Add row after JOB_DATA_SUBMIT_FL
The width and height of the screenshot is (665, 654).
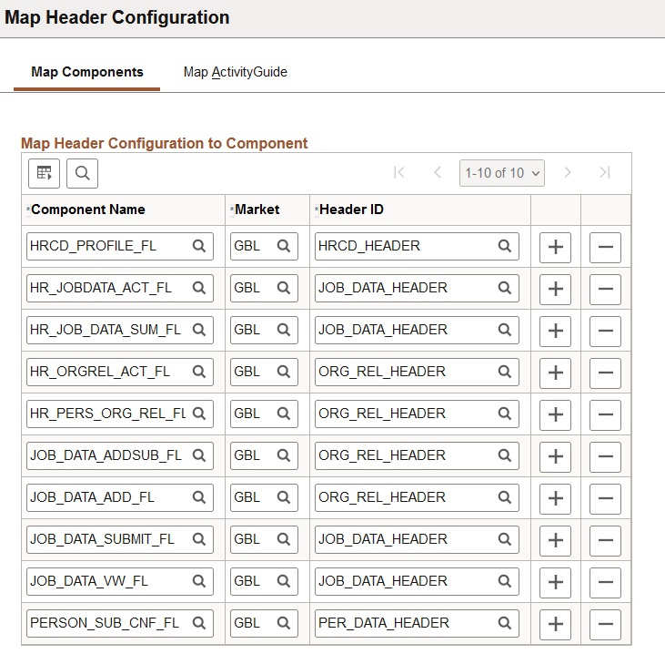click(x=555, y=541)
